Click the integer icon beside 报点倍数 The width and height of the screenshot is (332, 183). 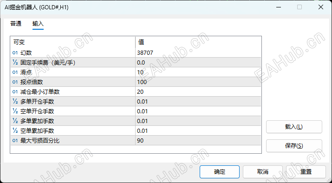tap(15, 82)
